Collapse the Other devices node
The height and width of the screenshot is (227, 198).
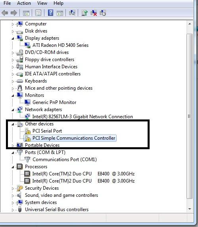tap(13, 124)
